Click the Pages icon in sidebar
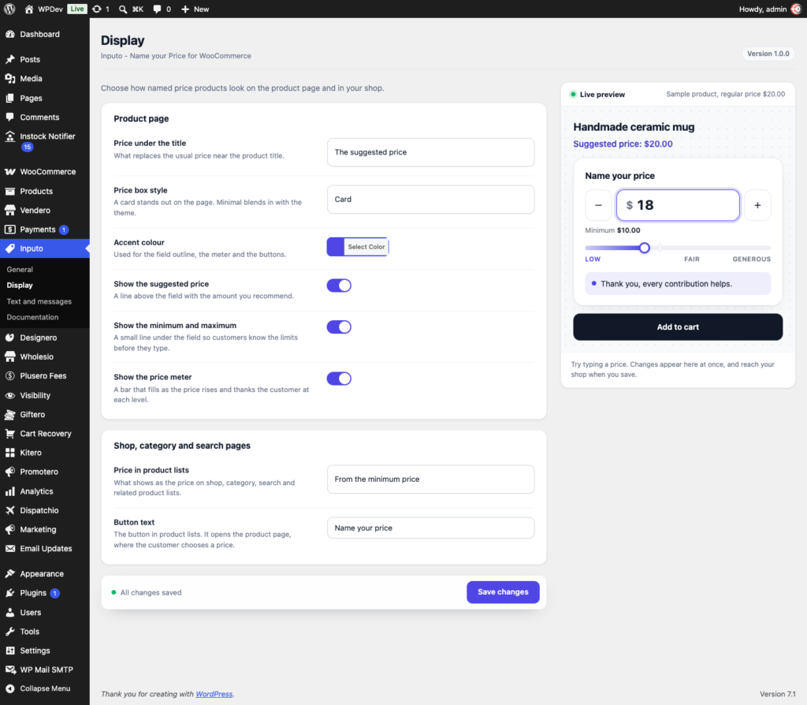This screenshot has height=705, width=807. (9, 98)
